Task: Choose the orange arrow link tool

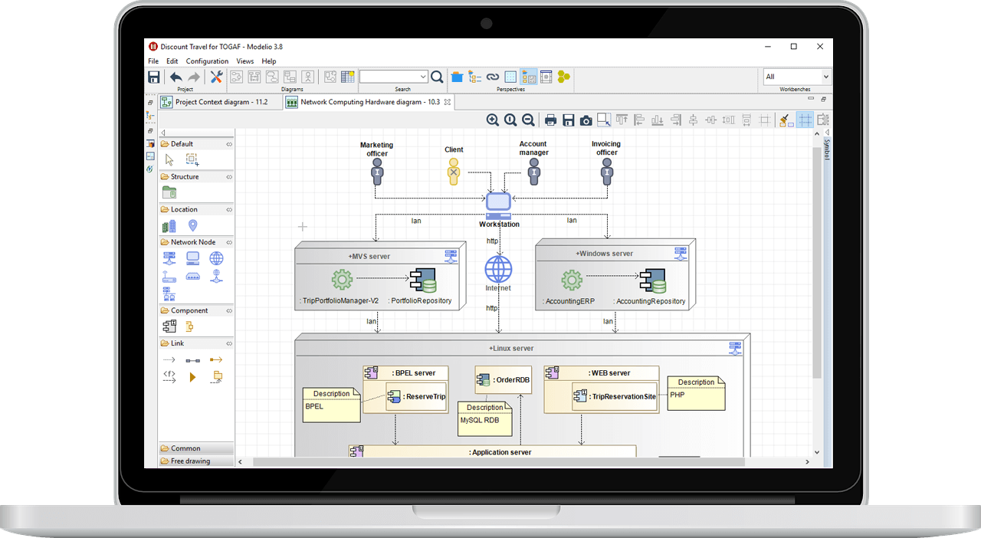Action: coord(216,359)
